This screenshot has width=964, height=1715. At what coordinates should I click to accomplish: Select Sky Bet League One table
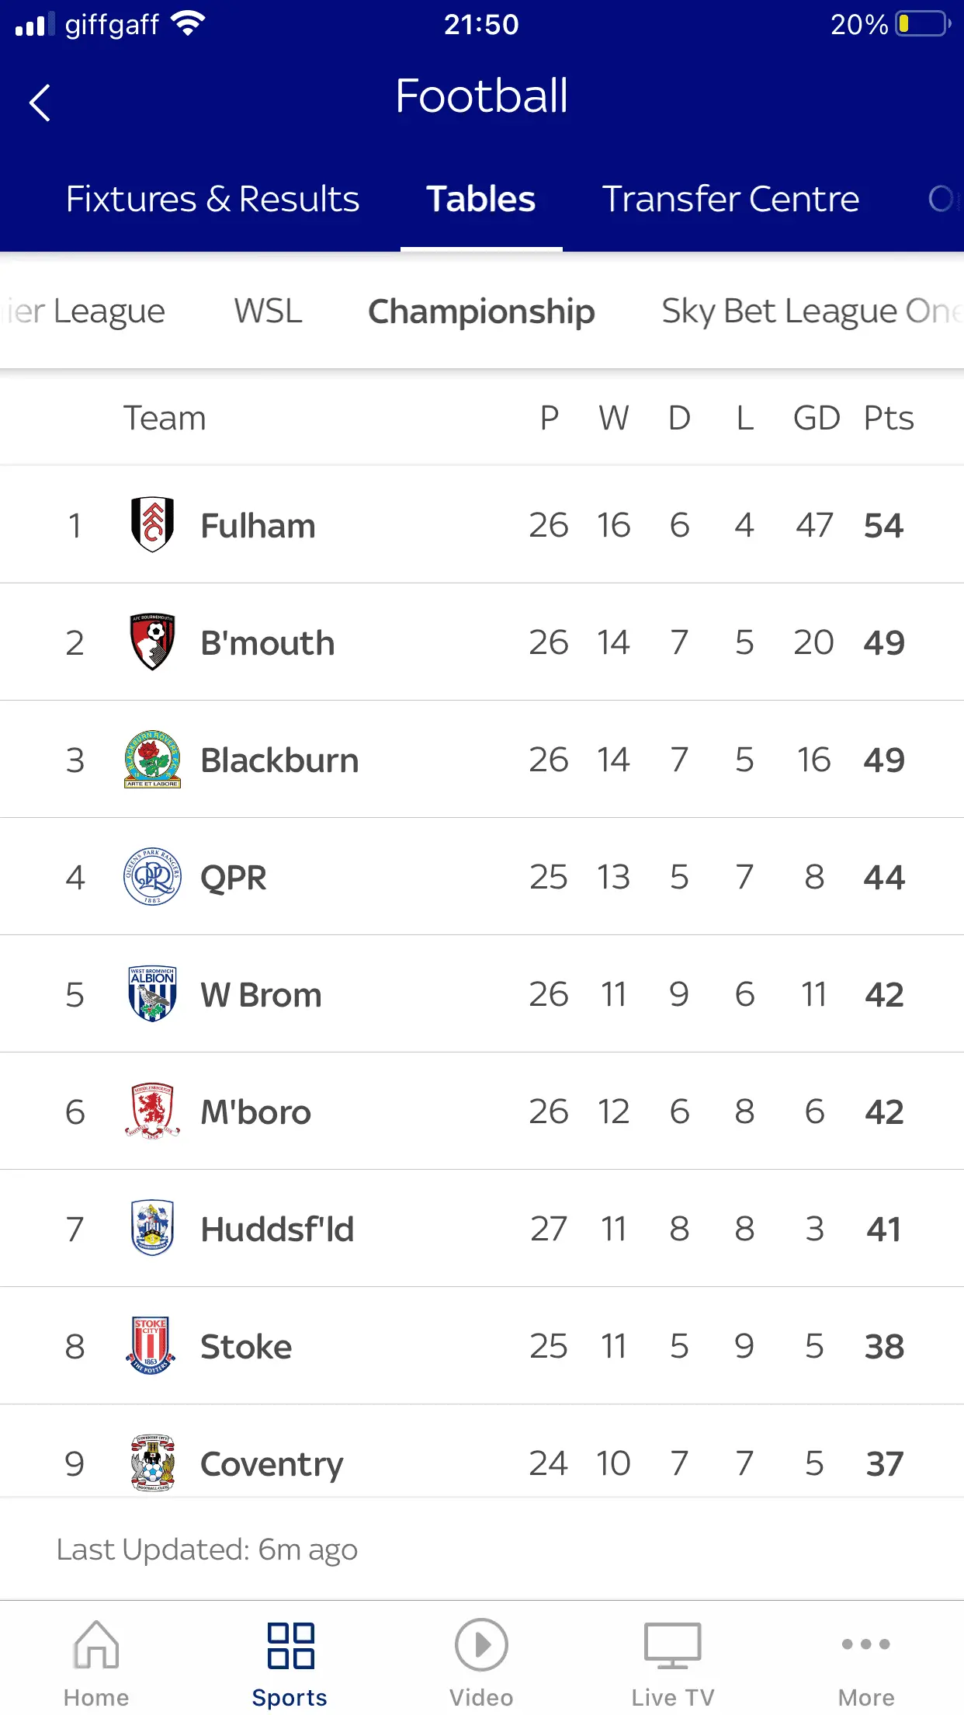(x=807, y=311)
